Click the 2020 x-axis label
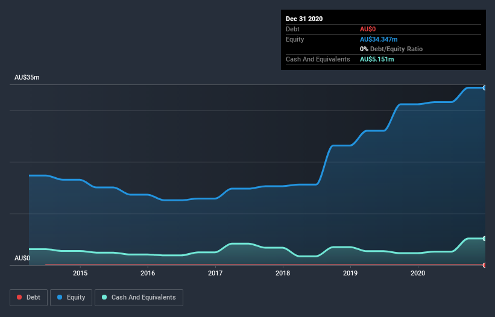 418,273
